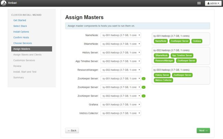
Task: Click the Back button
Action: (72, 131)
